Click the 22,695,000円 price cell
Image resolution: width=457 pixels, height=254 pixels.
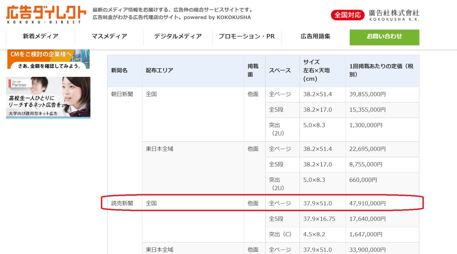pos(382,149)
